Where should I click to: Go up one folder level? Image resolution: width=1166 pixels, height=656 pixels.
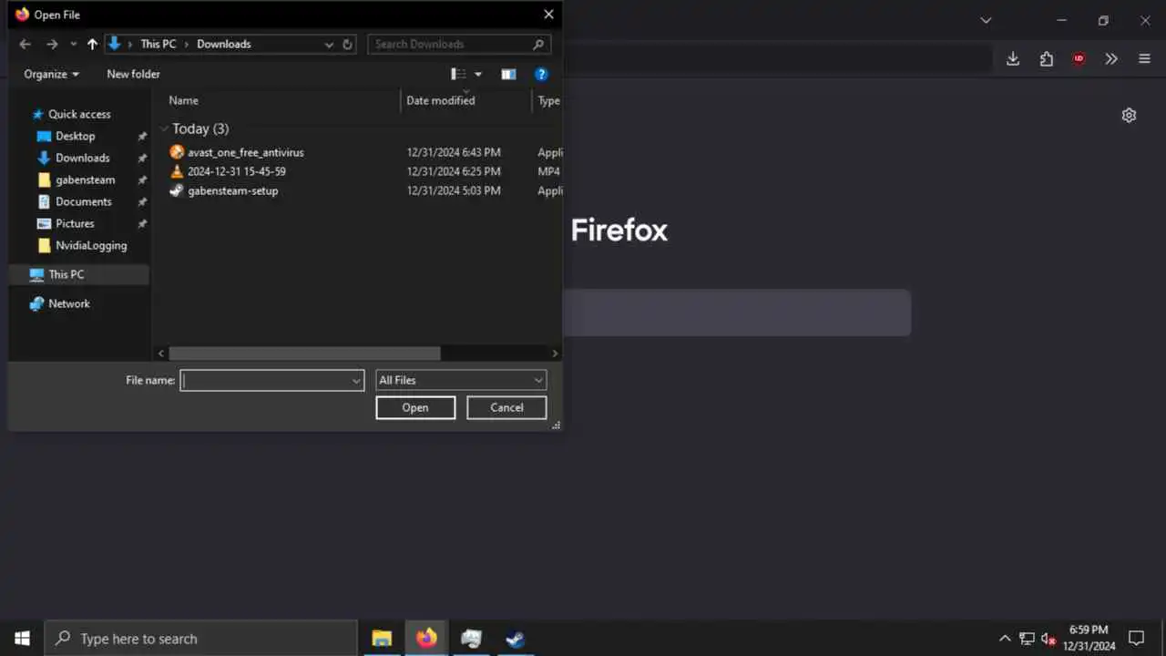92,44
